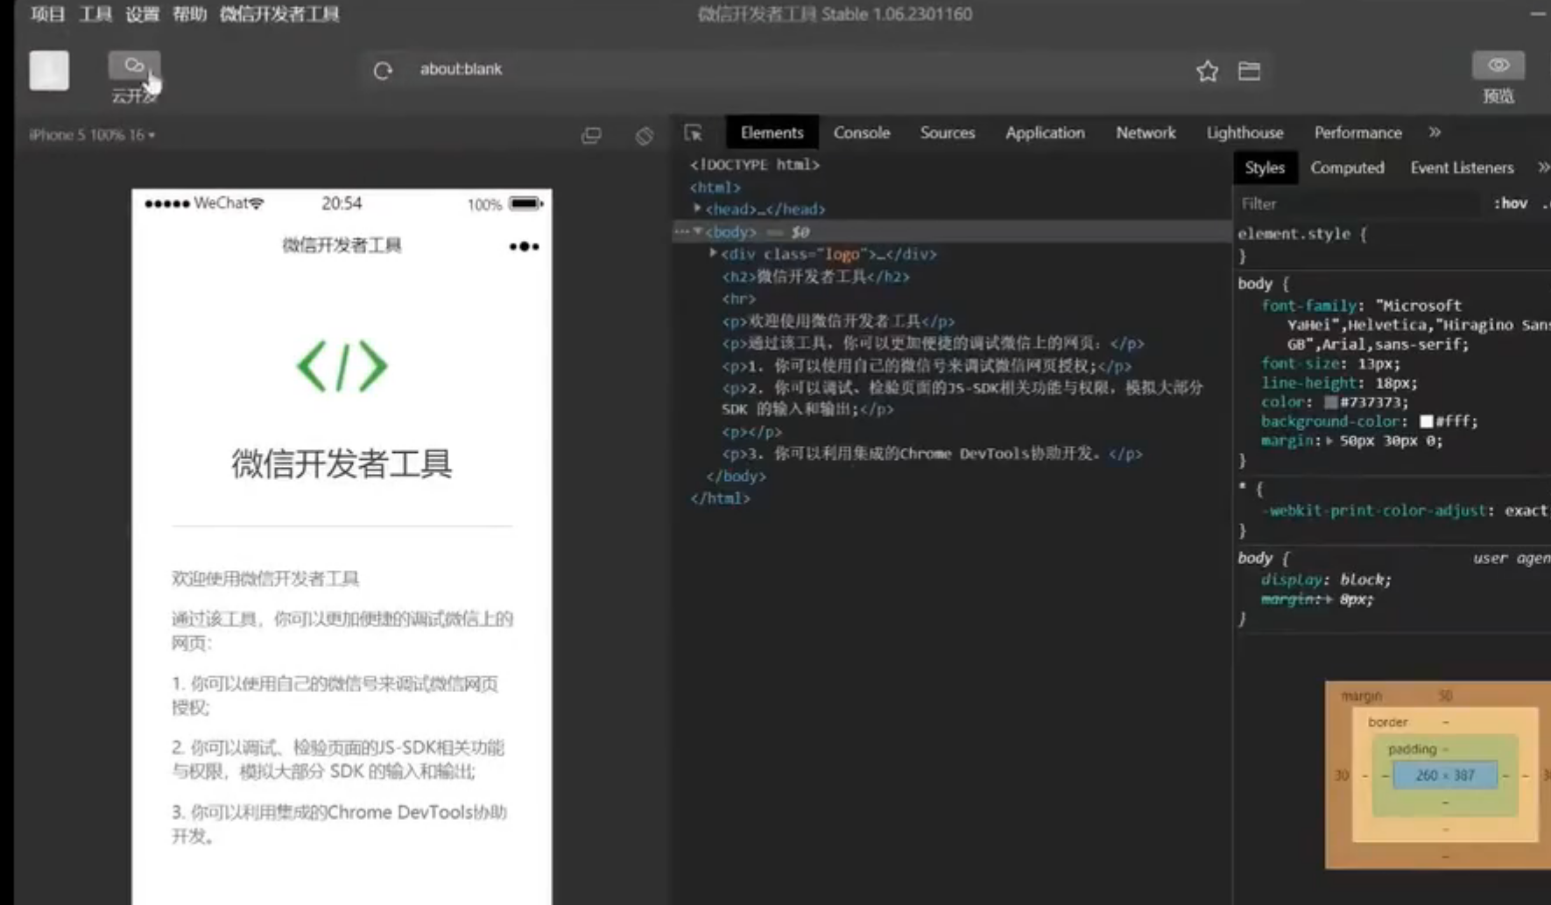Screen dimensions: 1551x905
Task: Show more Styles pane tabs chevron
Action: pos(1543,167)
